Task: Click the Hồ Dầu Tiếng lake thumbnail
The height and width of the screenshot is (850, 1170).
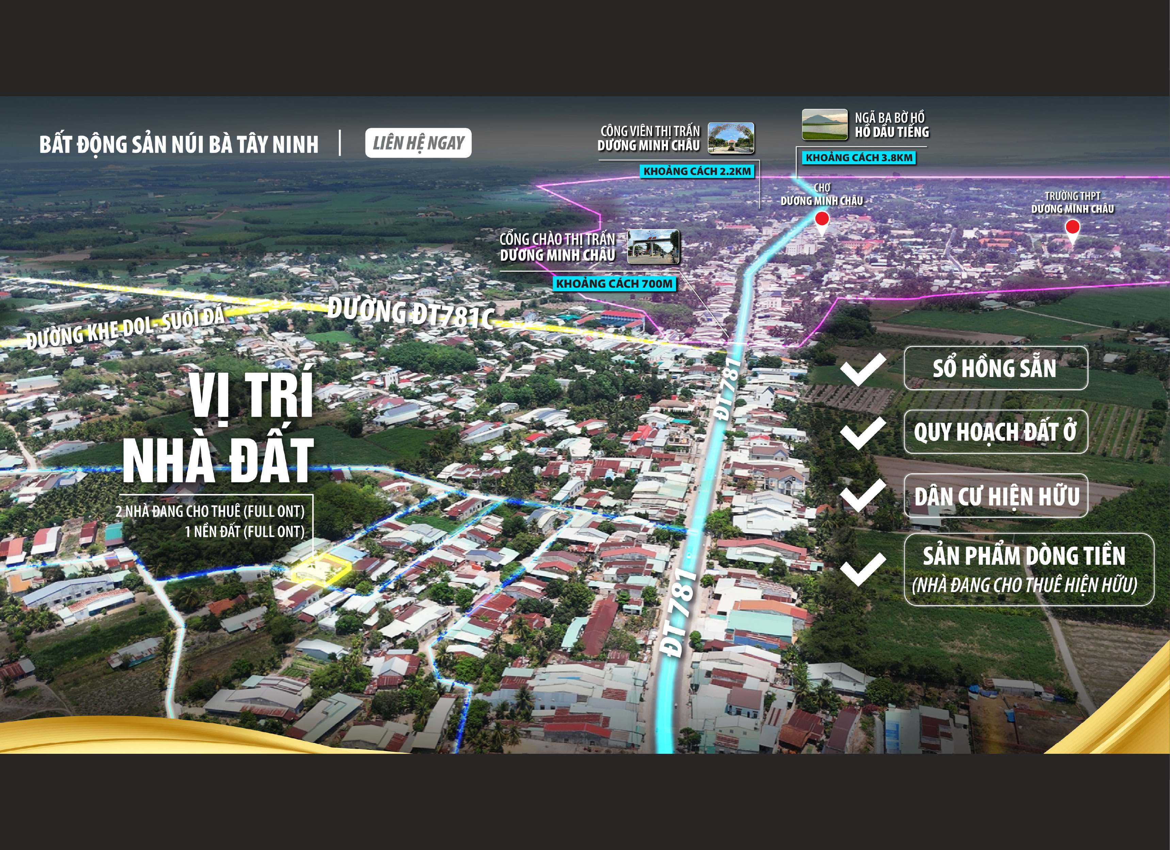Action: point(824,124)
